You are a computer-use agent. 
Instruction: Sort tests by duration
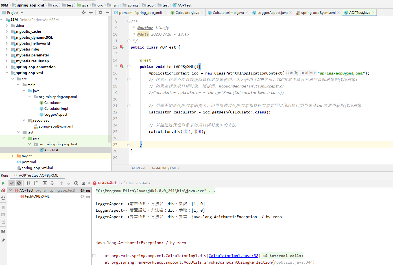(x=36, y=183)
